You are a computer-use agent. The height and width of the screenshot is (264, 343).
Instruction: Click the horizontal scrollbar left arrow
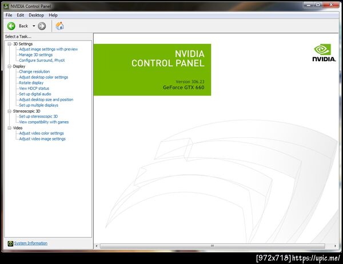coord(97,246)
